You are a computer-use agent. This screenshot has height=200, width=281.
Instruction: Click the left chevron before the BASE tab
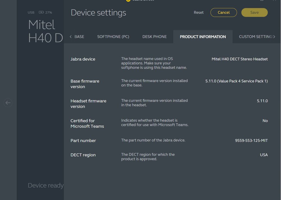[71, 37]
